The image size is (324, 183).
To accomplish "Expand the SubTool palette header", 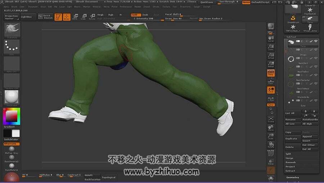I will pos(291,37).
